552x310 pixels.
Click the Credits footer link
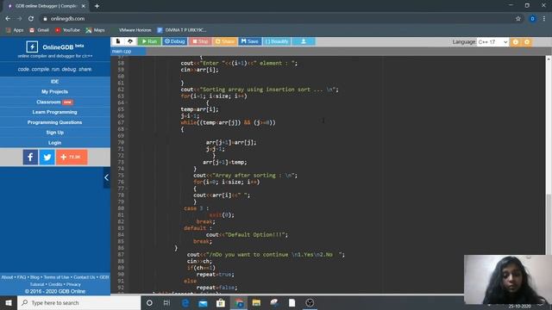point(55,284)
